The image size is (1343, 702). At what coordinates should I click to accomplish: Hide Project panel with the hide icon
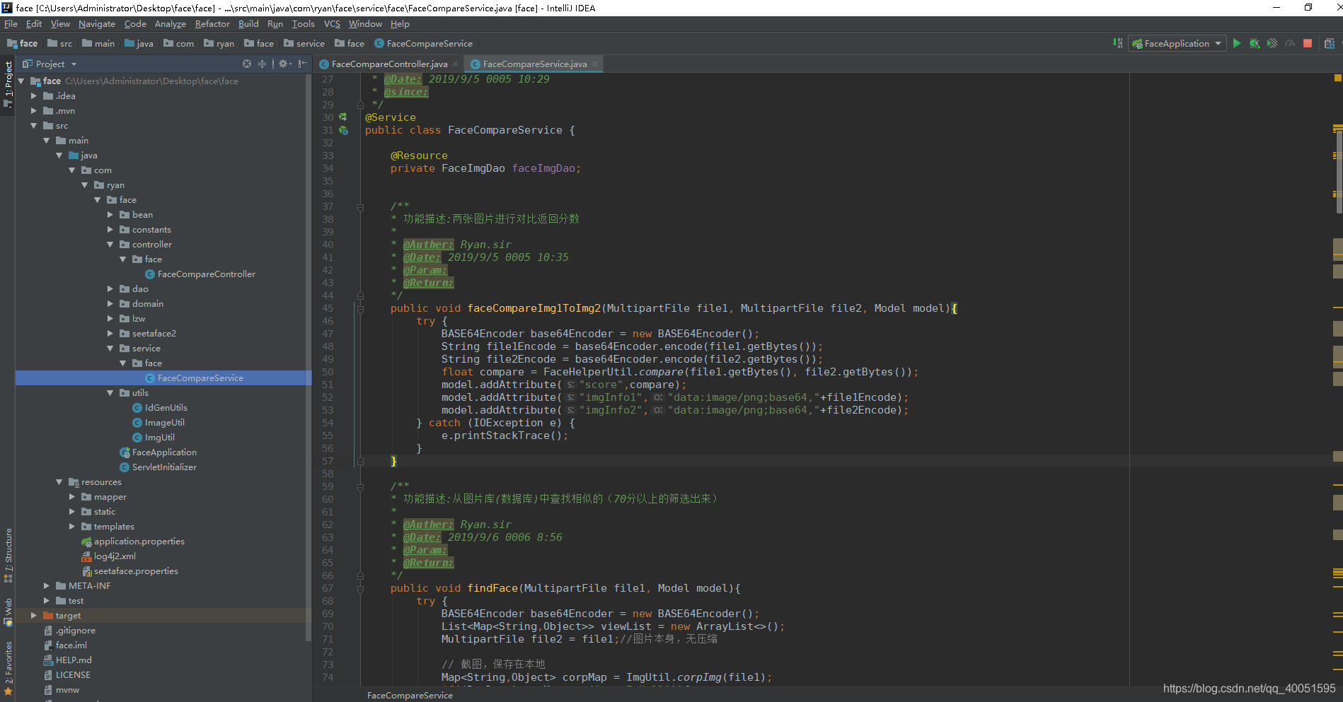[x=303, y=64]
